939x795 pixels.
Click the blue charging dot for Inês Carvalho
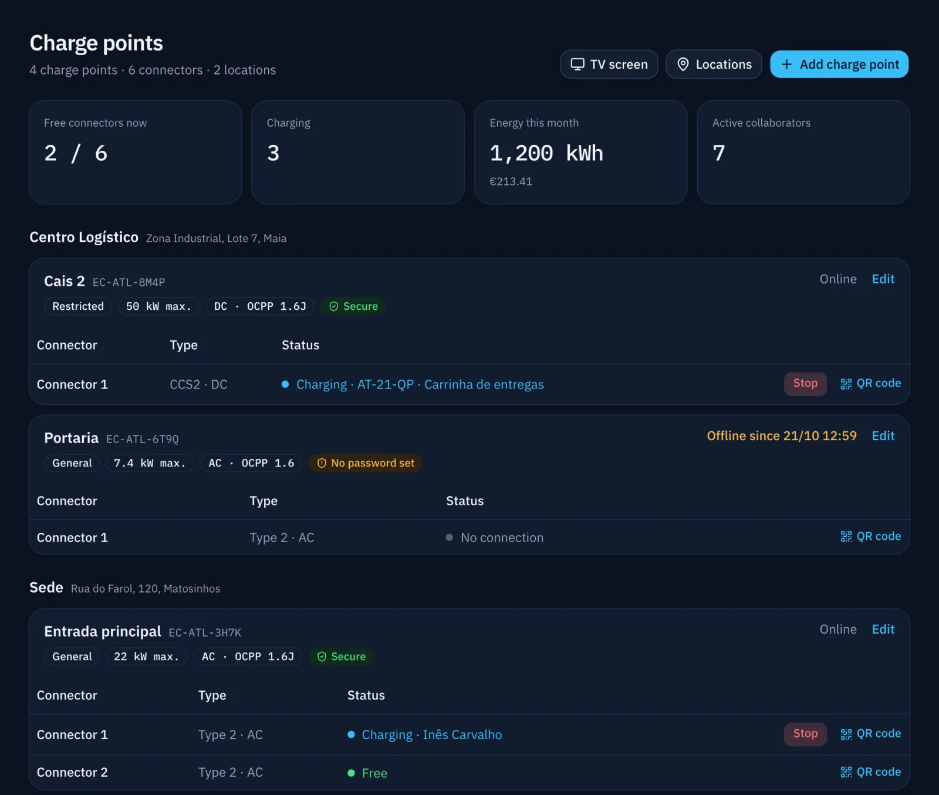[x=351, y=735]
